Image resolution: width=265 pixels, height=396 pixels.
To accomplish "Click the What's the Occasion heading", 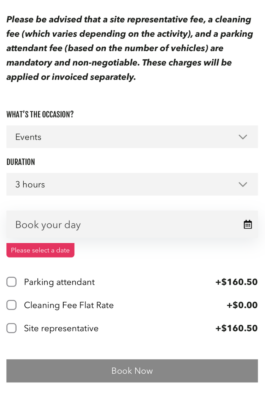I will (x=40, y=114).
